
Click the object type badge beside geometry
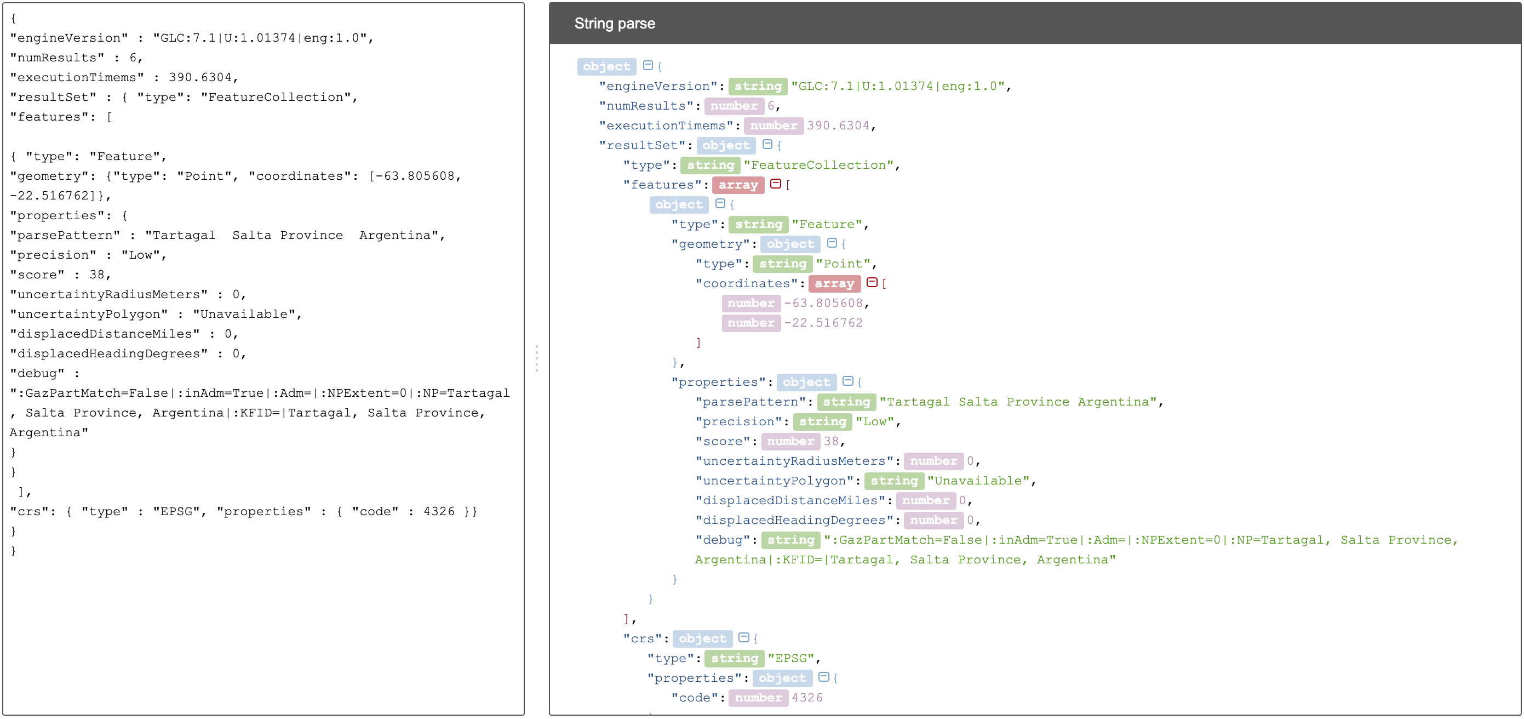pos(790,244)
